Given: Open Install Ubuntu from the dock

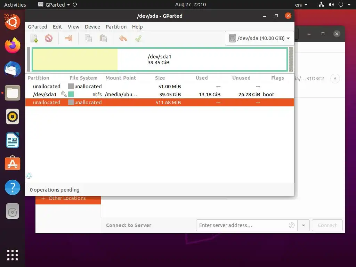Looking at the screenshot, I should (x=13, y=22).
